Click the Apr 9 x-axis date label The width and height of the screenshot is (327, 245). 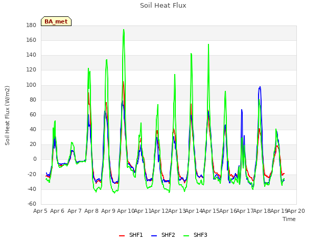(x=108, y=211)
